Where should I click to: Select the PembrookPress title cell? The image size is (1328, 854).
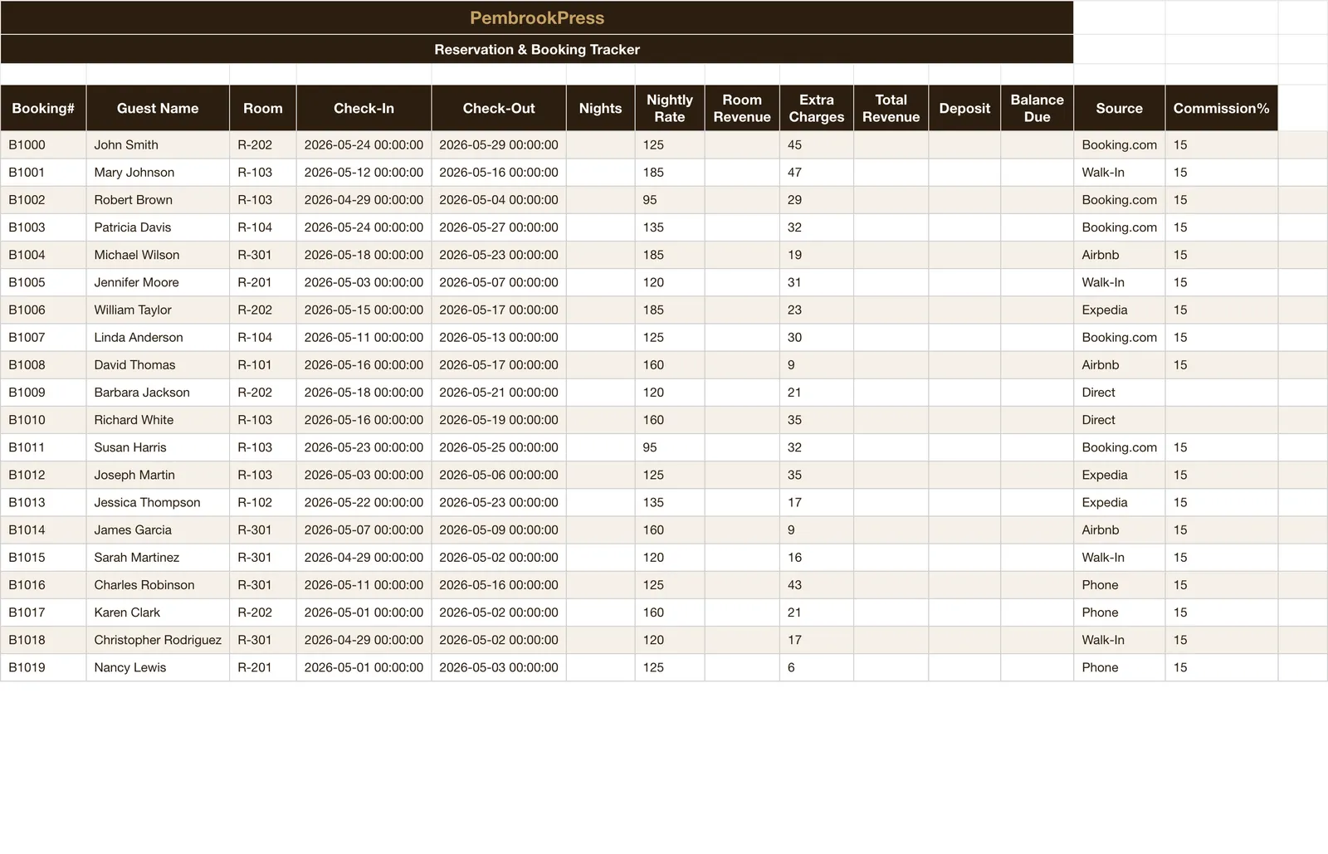coord(537,17)
